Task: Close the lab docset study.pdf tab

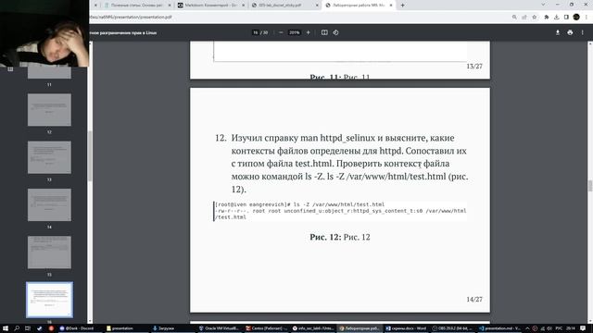Action: pyautogui.click(x=317, y=6)
